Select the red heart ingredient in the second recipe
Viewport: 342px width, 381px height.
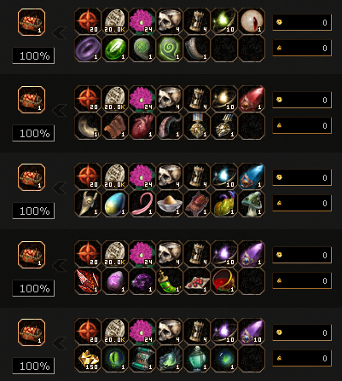pos(142,126)
